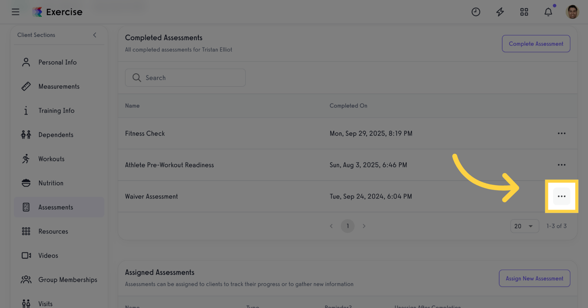Viewport: 588px width, 308px height.
Task: Go to the previous page arrow
Action: click(331, 226)
